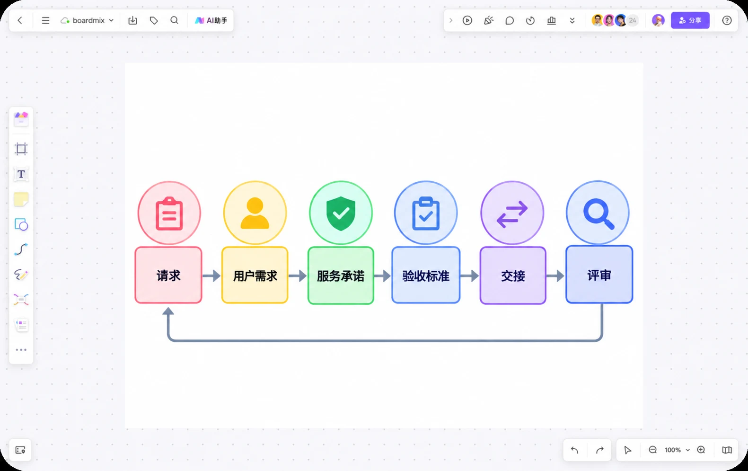
Task: Select the pen drawing tool
Action: point(21,275)
